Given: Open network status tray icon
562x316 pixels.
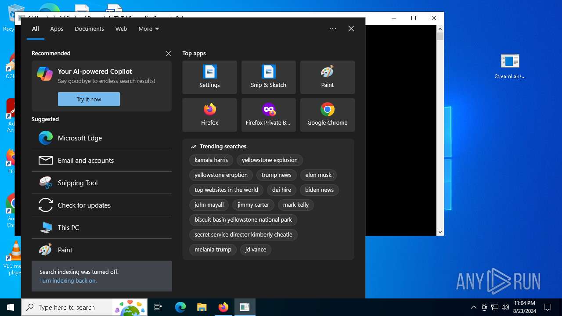Looking at the screenshot, I should [495, 307].
